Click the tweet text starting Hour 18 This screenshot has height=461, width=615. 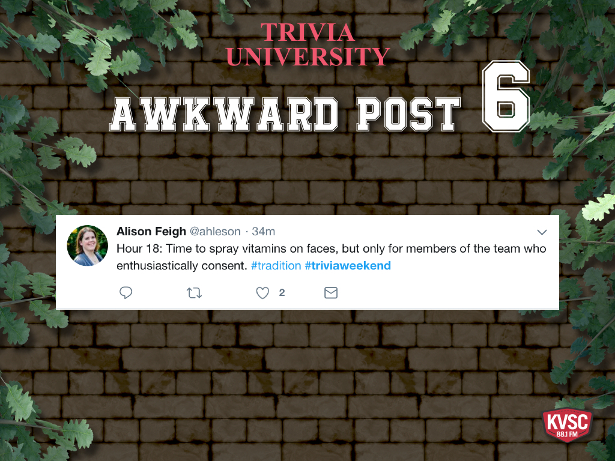[332, 257]
